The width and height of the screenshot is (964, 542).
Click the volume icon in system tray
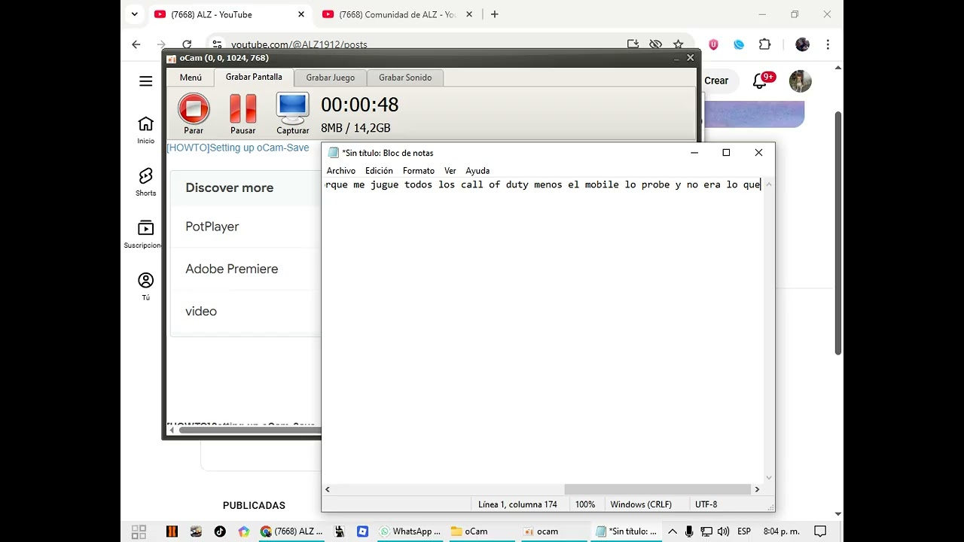pos(723,531)
